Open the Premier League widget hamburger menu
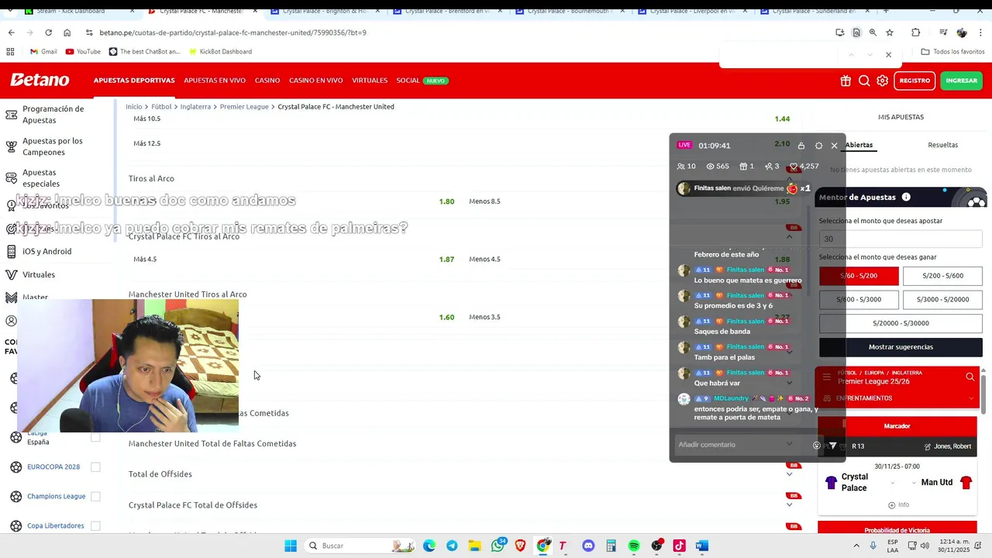Image resolution: width=992 pixels, height=558 pixels. (826, 377)
